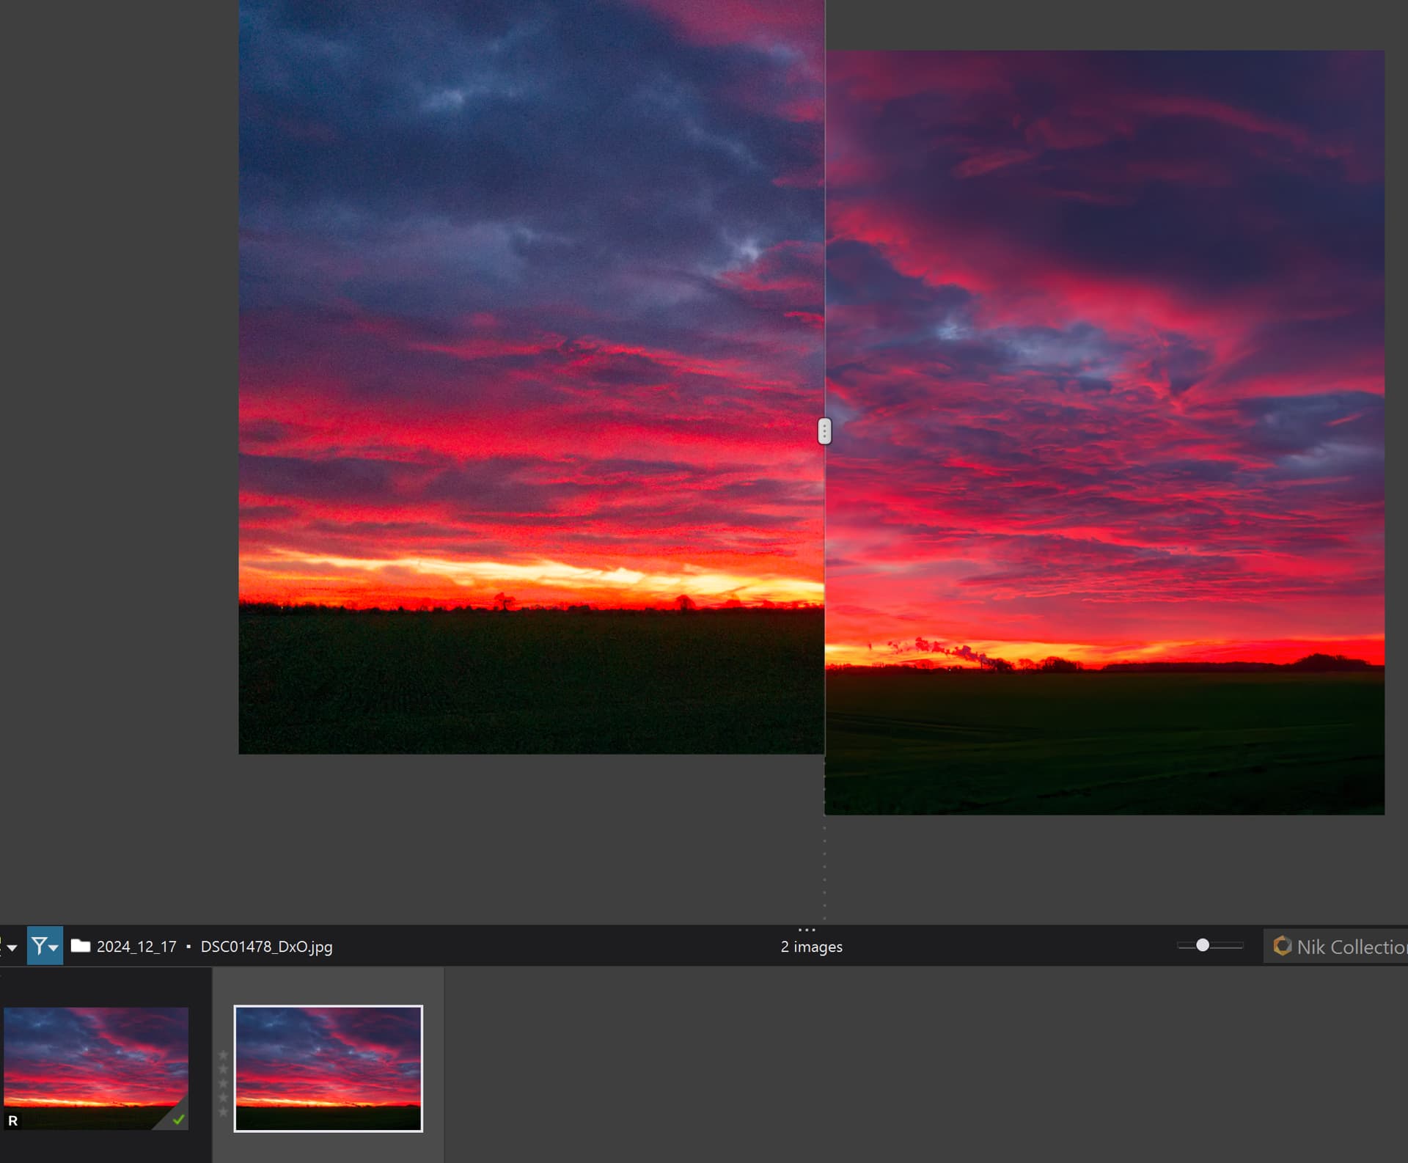Click the green checkmark on first thumbnail

[178, 1120]
